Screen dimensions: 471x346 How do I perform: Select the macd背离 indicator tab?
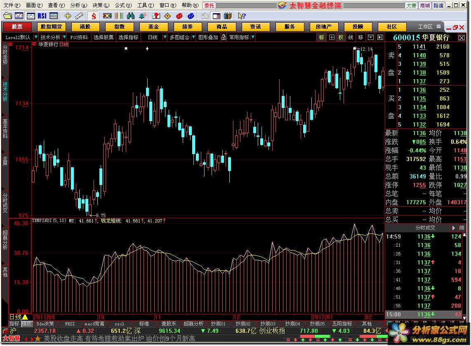coord(94,324)
